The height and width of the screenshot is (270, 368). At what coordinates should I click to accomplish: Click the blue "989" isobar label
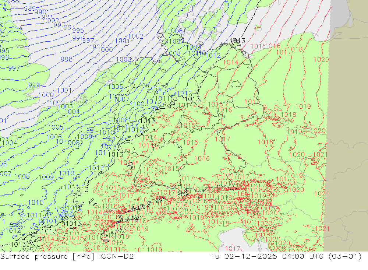(x=29, y=9)
